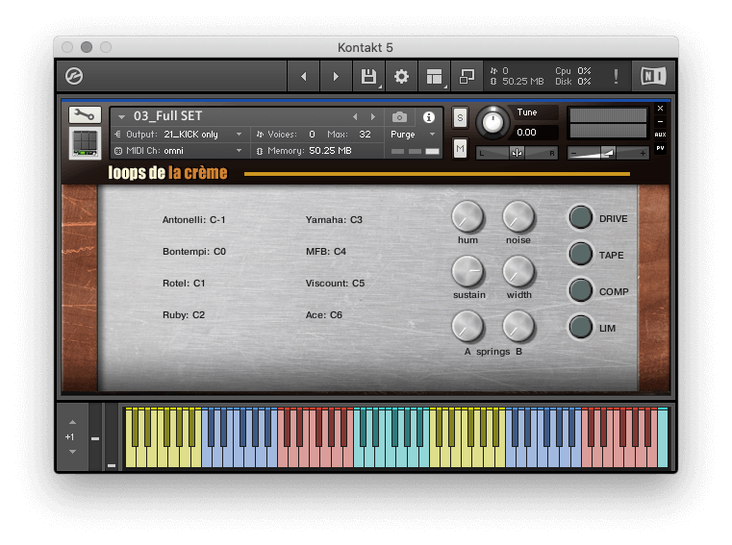Click the drum pad instrument icon
Image resolution: width=732 pixels, height=545 pixels.
85,143
